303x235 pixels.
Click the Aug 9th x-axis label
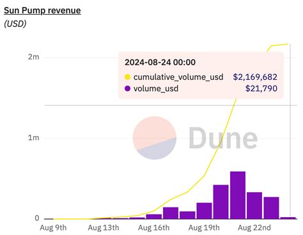click(53, 227)
